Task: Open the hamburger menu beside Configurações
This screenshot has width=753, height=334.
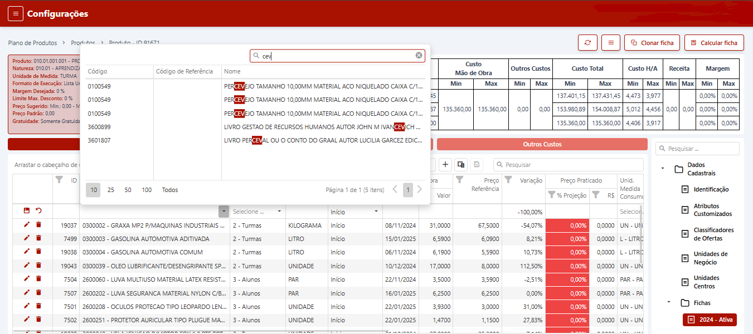Action: (x=16, y=14)
